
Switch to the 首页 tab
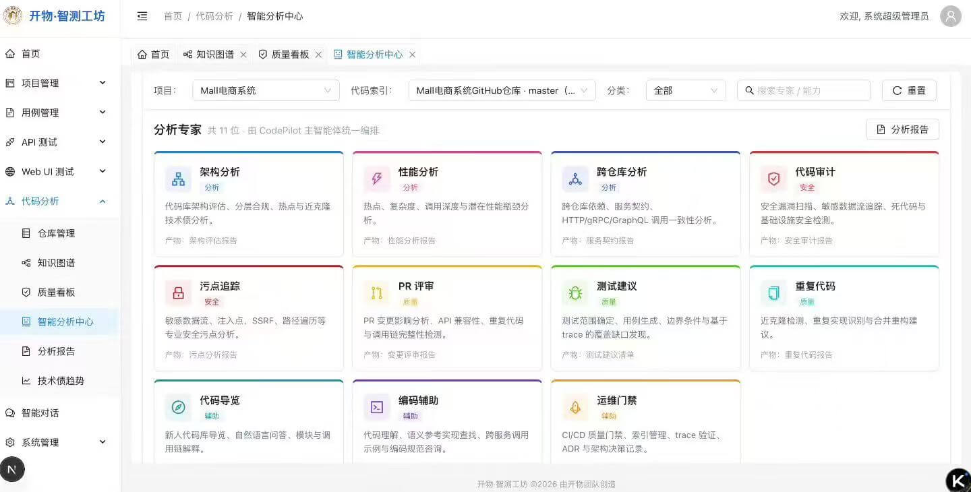click(x=153, y=55)
